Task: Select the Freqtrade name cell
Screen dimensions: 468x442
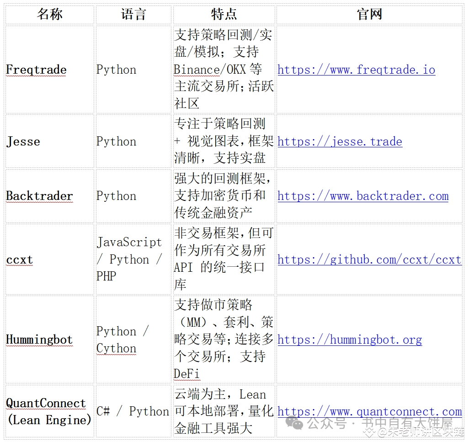Action: (37, 70)
